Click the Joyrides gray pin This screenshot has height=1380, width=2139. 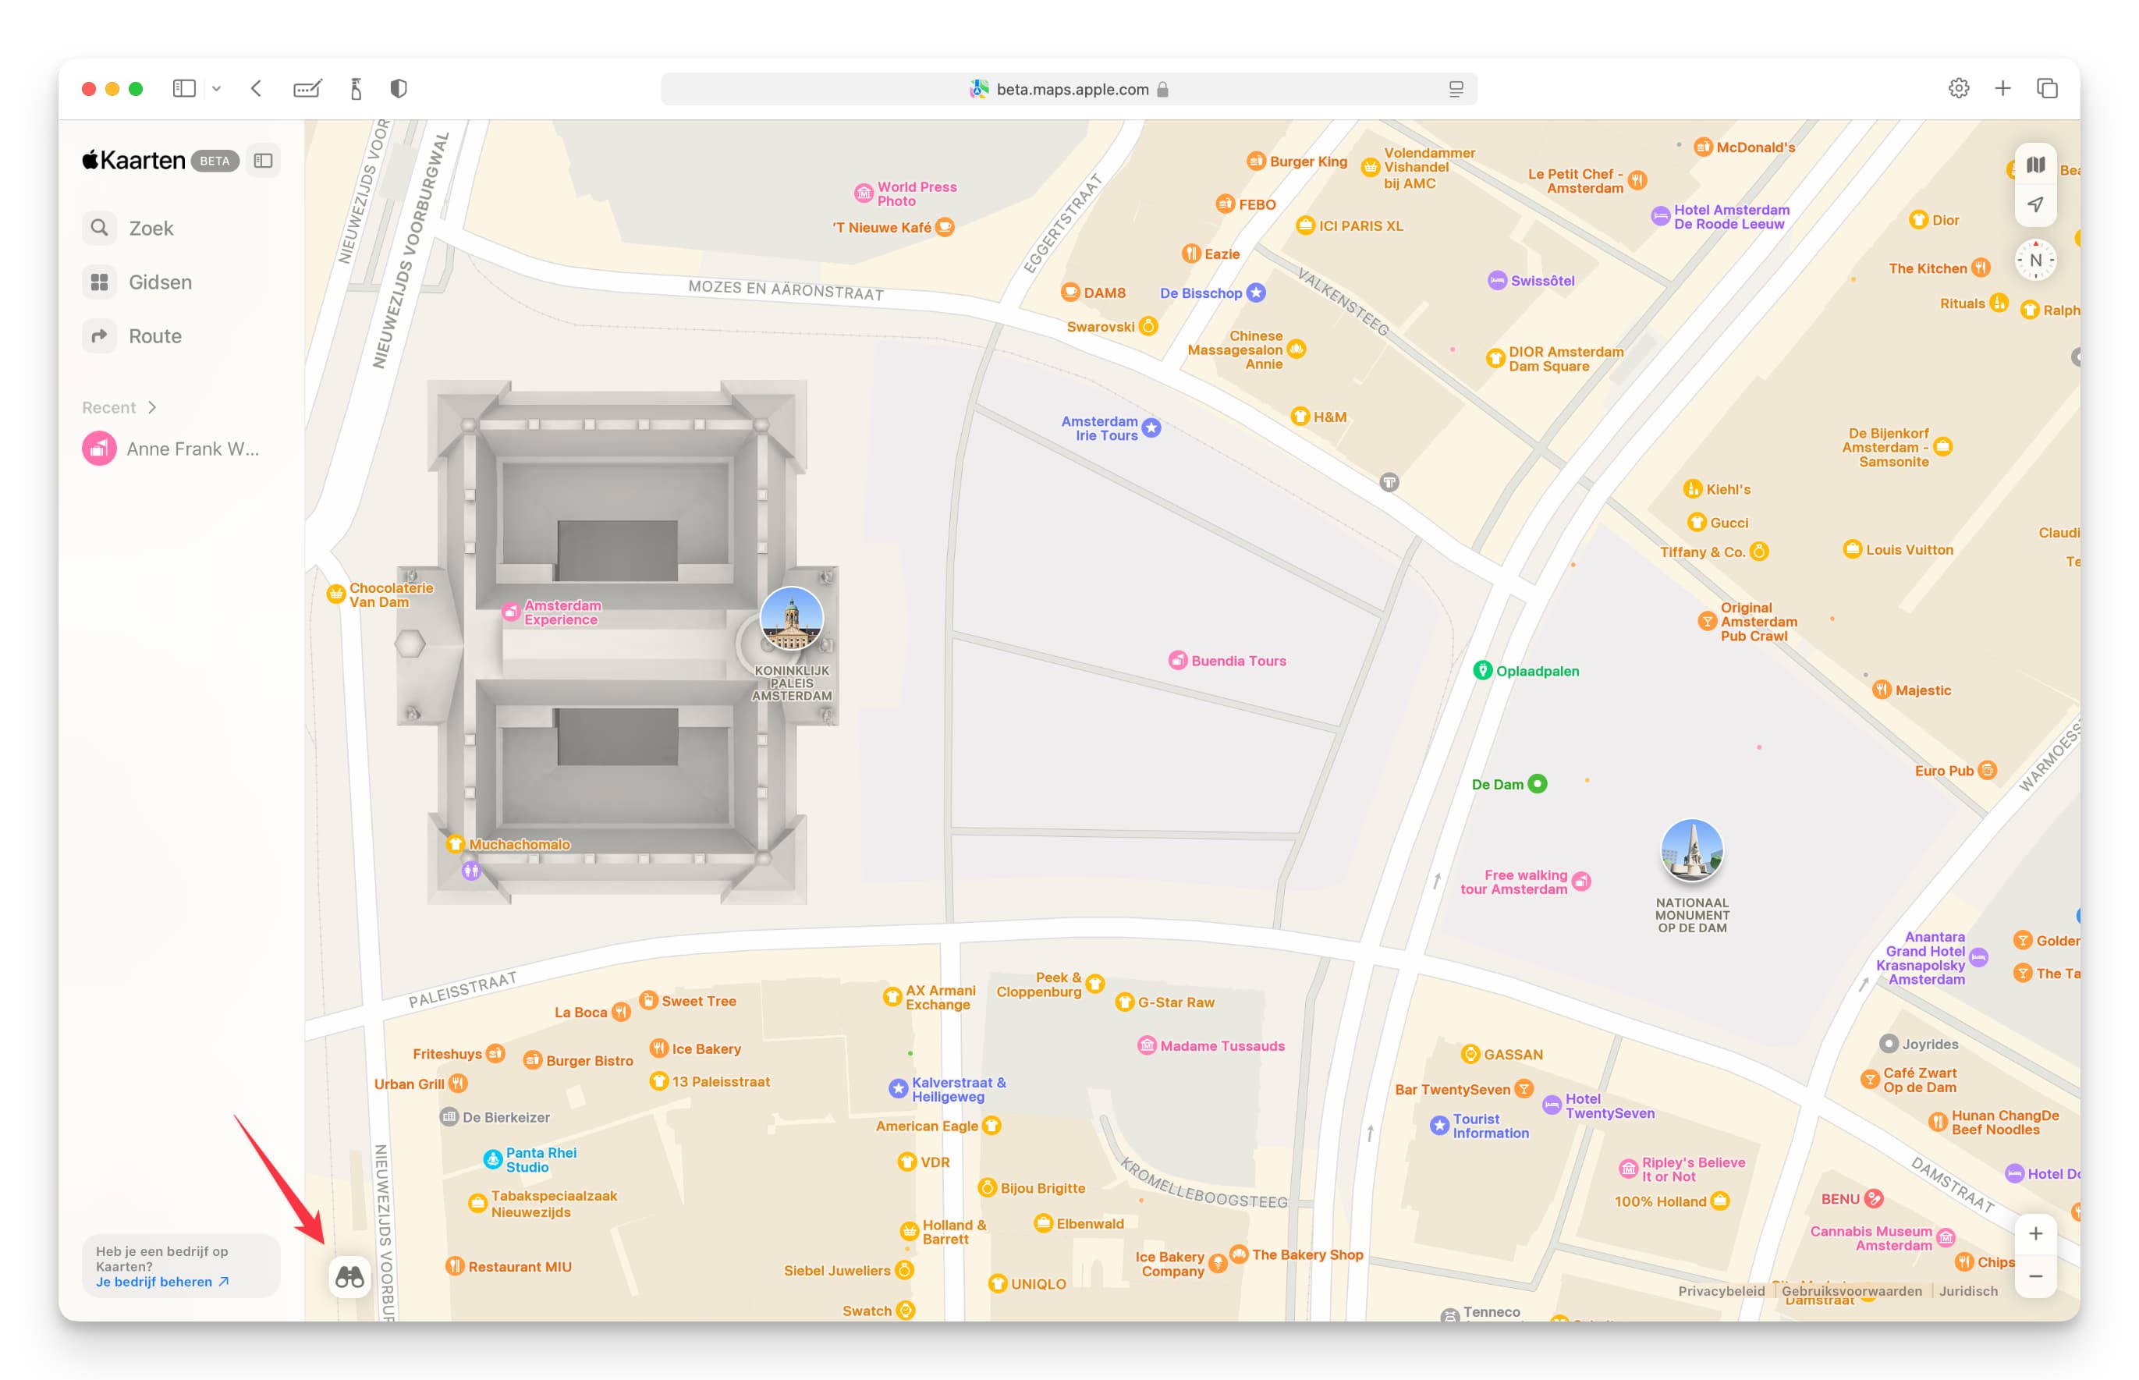tap(1888, 1044)
